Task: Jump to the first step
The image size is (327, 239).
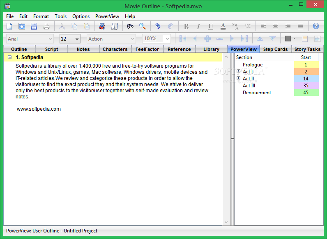Action: coord(183,39)
